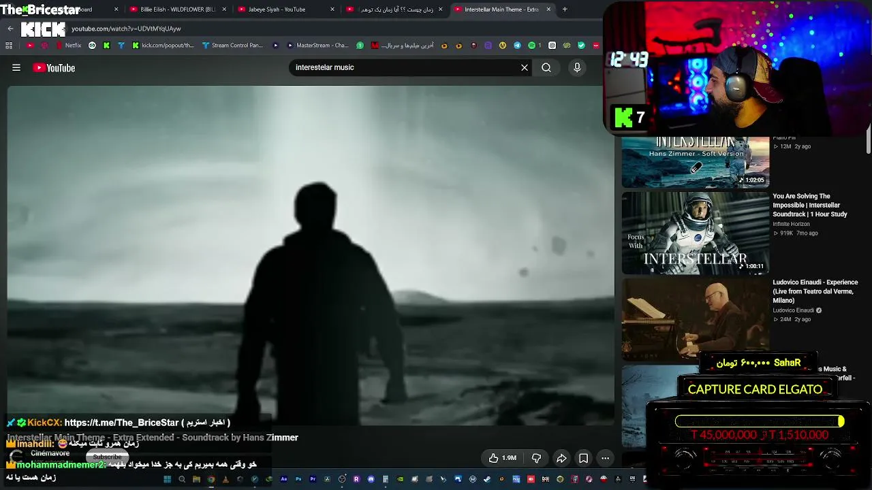This screenshot has height=490, width=872.
Task: Open the Spotify bookmark icon
Action: tap(532, 46)
